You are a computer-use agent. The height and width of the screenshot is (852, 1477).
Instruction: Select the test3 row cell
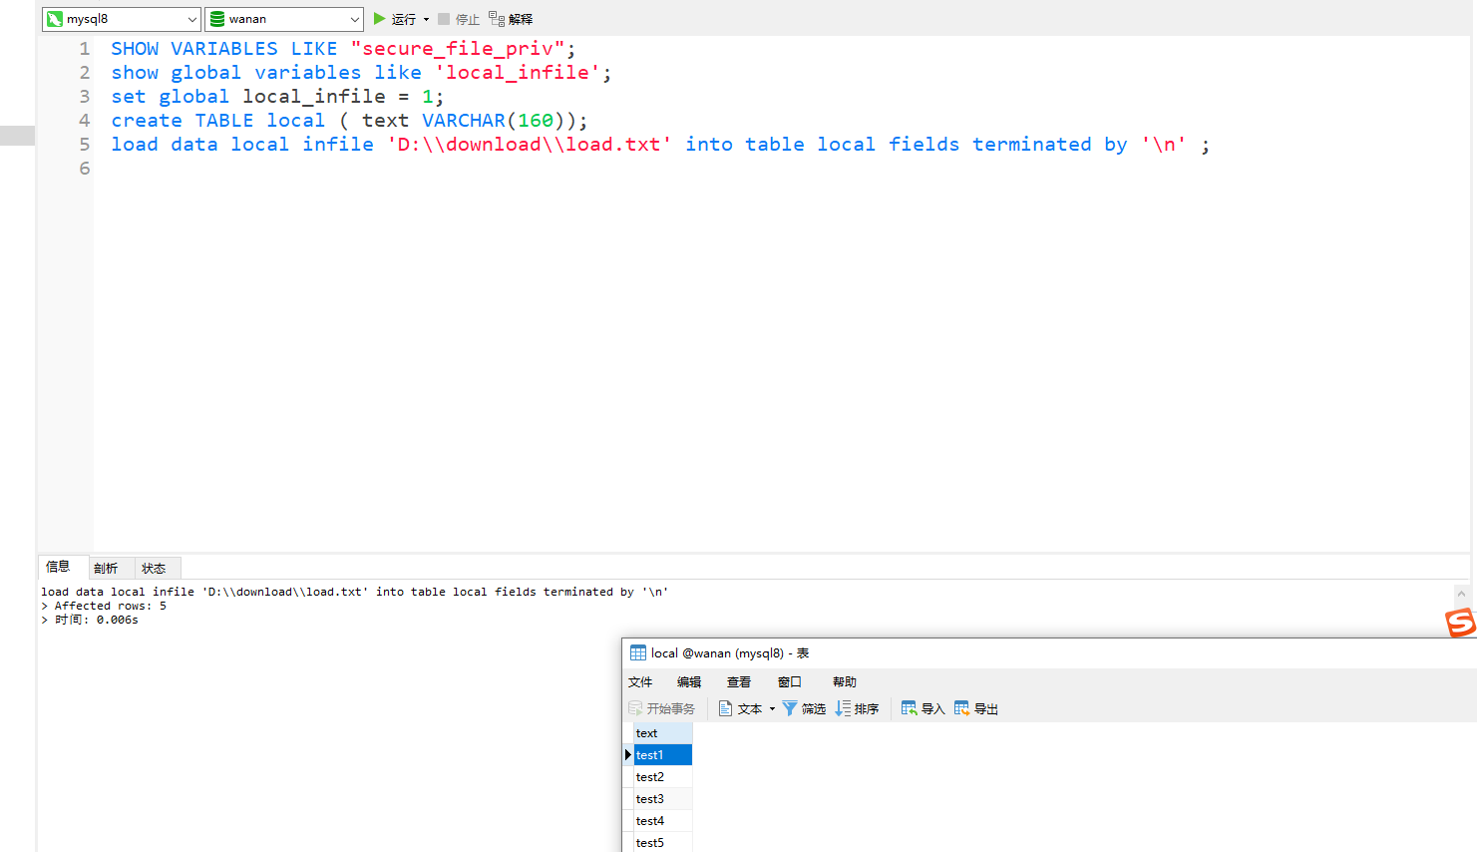(663, 799)
